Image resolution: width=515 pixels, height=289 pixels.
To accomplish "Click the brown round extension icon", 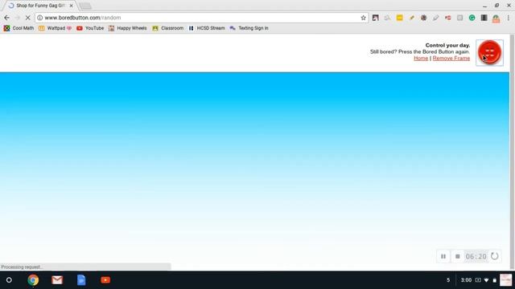I will [x=424, y=18].
